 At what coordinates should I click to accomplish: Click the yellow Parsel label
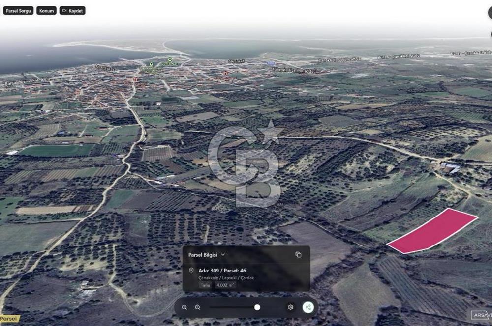click(10, 318)
